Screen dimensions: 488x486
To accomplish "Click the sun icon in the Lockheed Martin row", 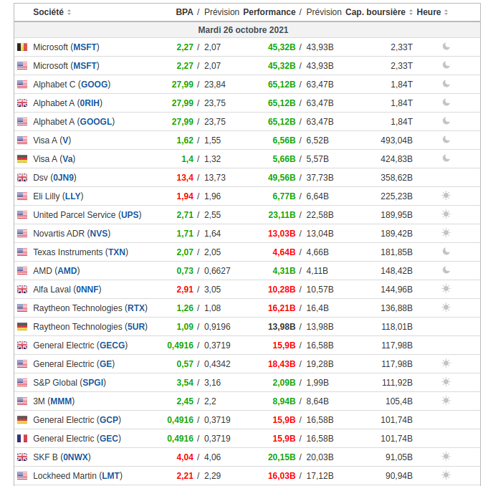I will (446, 475).
